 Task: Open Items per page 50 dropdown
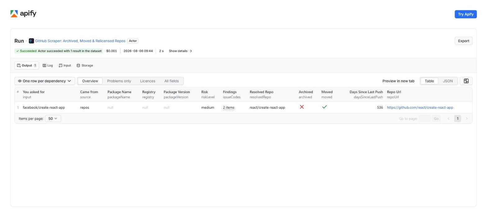click(x=53, y=119)
